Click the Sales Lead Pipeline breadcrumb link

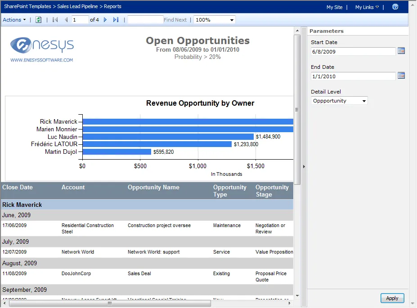(x=77, y=7)
